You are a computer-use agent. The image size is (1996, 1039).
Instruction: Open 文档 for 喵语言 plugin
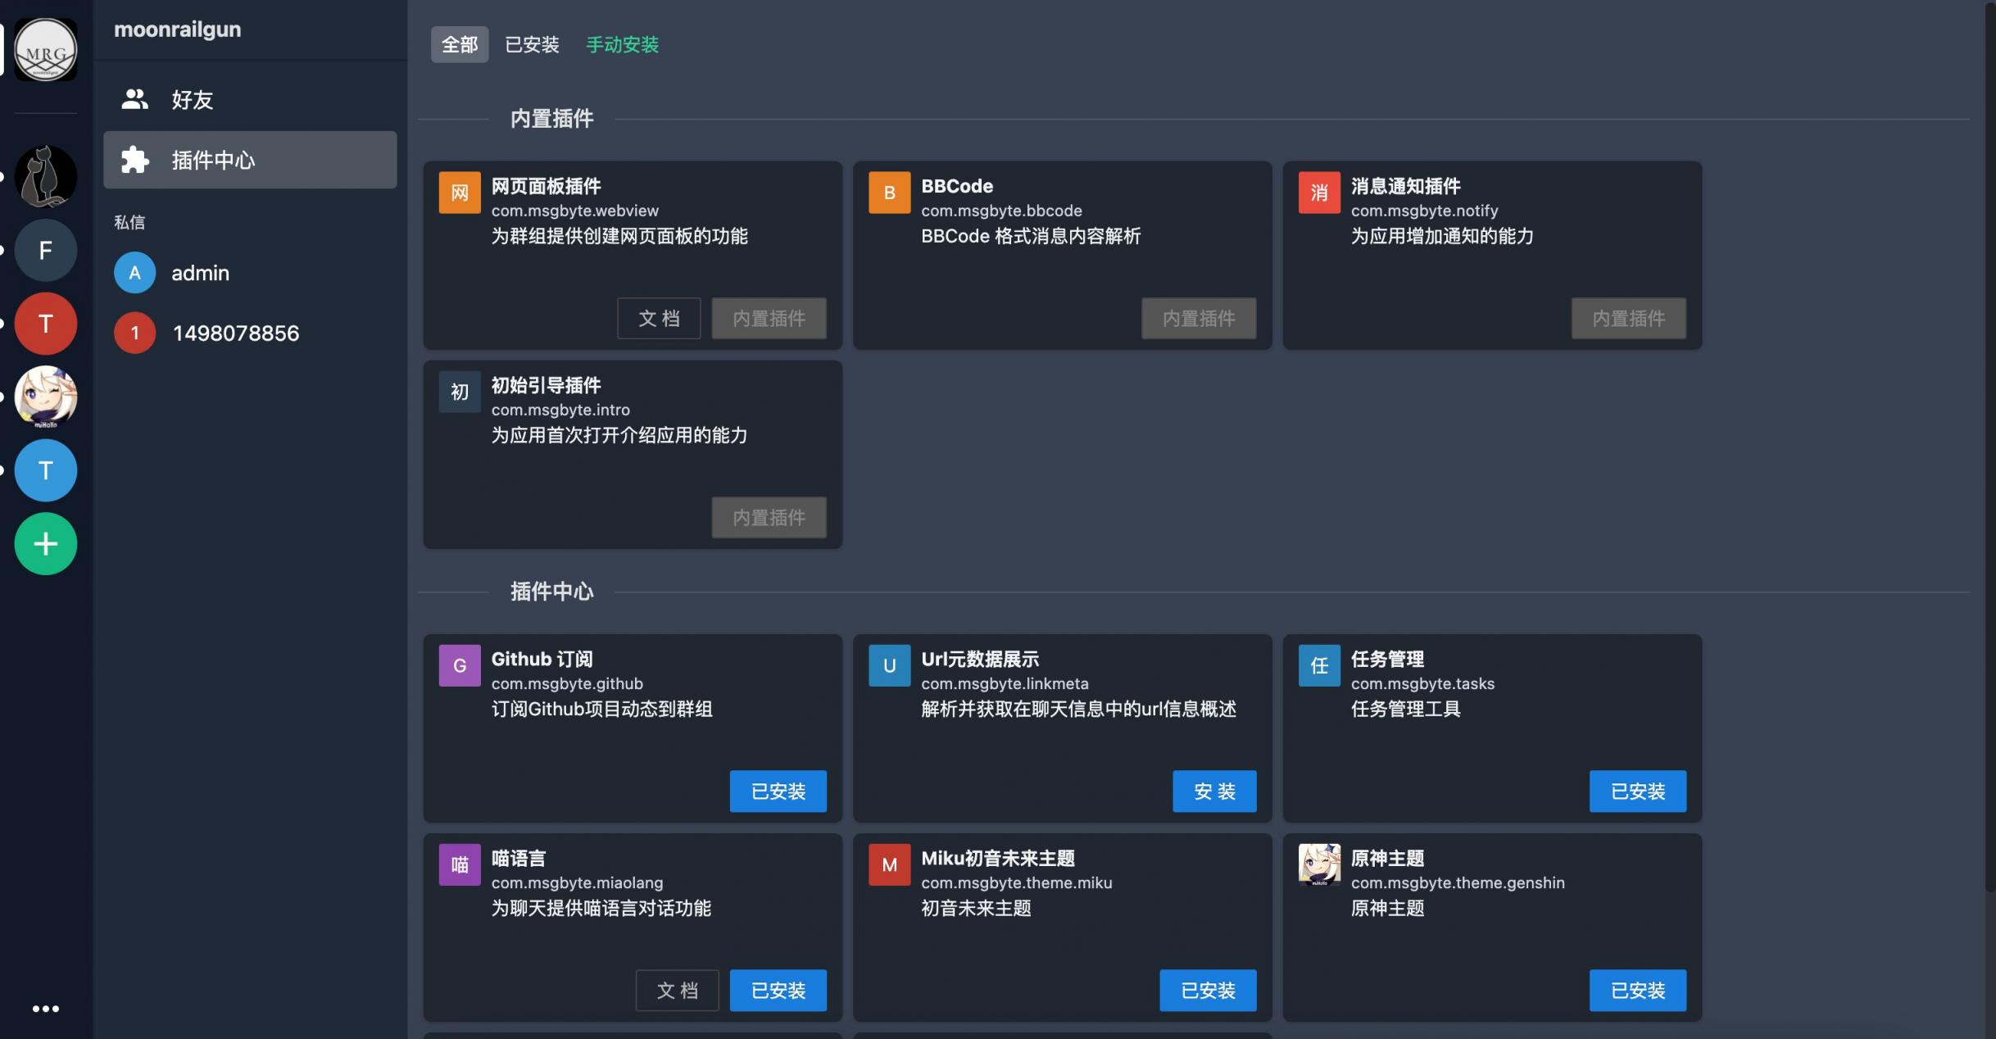(x=677, y=991)
